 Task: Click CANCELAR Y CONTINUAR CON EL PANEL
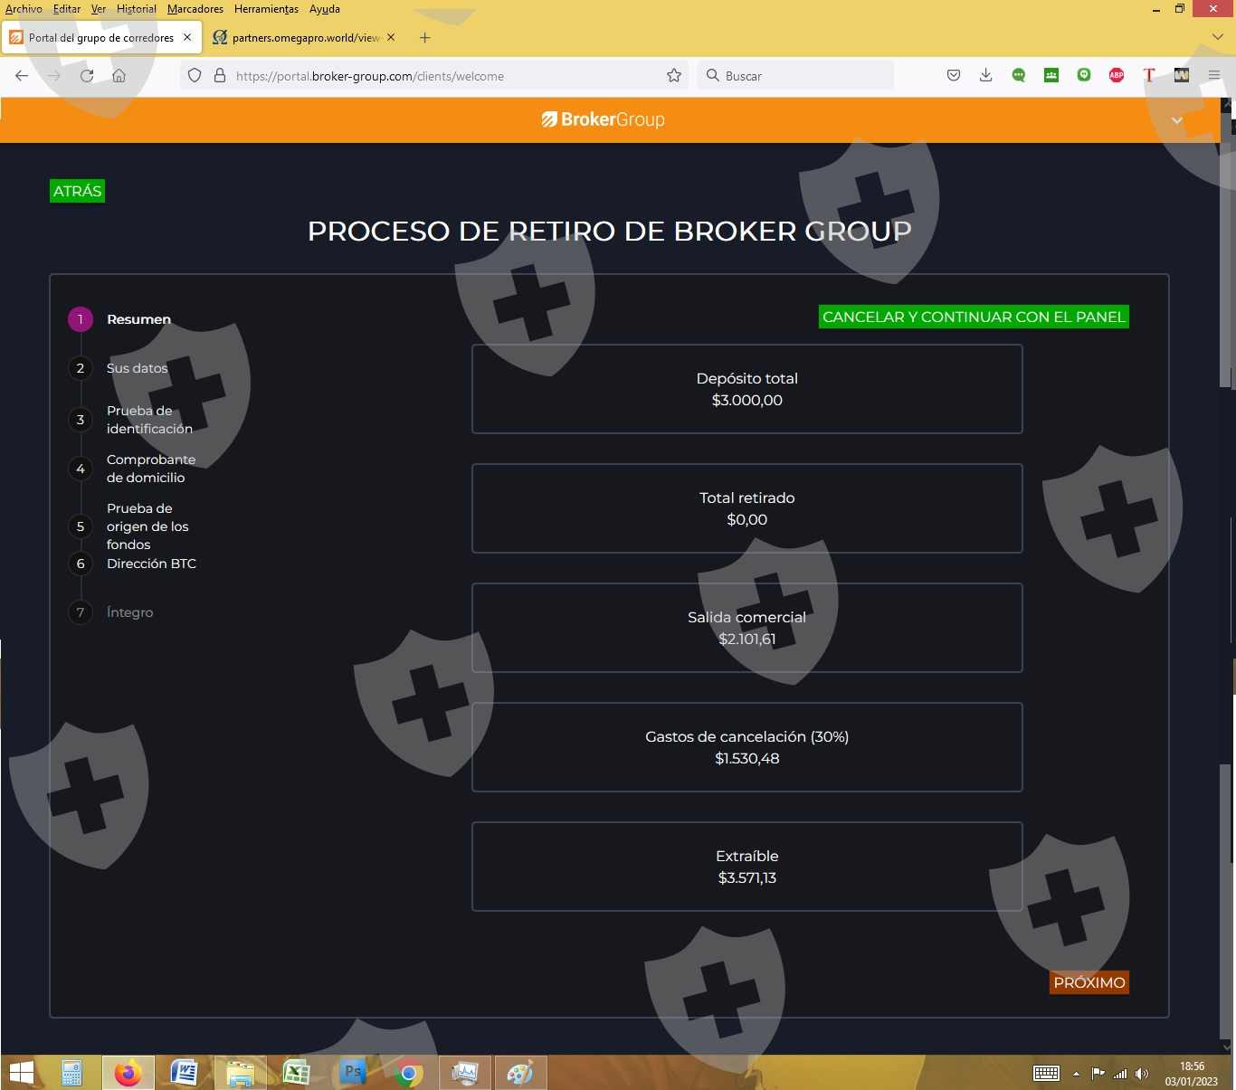pyautogui.click(x=974, y=317)
